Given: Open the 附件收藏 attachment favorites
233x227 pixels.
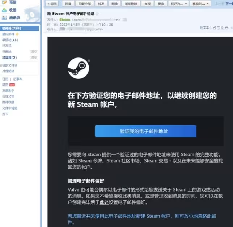Looking at the screenshot, I should 8,102.
